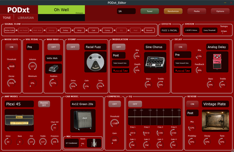Open the Vintage Plate reverb model dropdown
234x152 pixels.
216,104
